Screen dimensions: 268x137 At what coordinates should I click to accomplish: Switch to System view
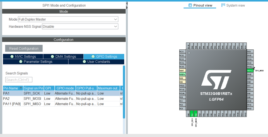click(x=233, y=5)
